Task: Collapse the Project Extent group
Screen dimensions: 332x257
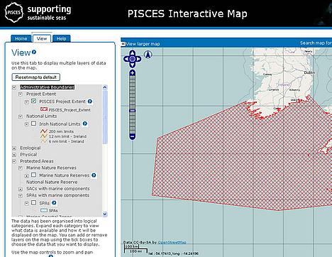Action: (21, 94)
